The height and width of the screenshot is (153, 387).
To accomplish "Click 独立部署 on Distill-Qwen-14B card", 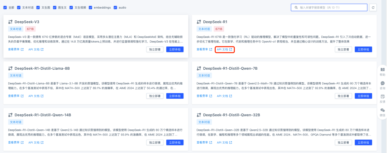I will 155,142.
